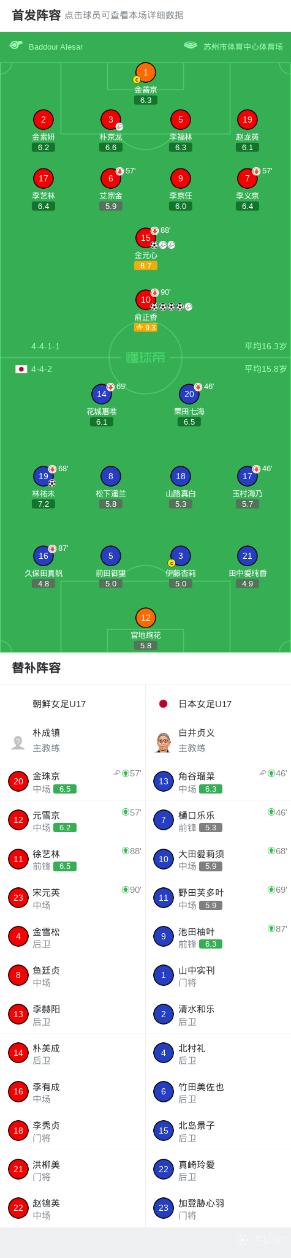Viewport: 291px width, 1258px height.
Task: Open 朴京龙 number 3 defender icon
Action: pyautogui.click(x=110, y=119)
